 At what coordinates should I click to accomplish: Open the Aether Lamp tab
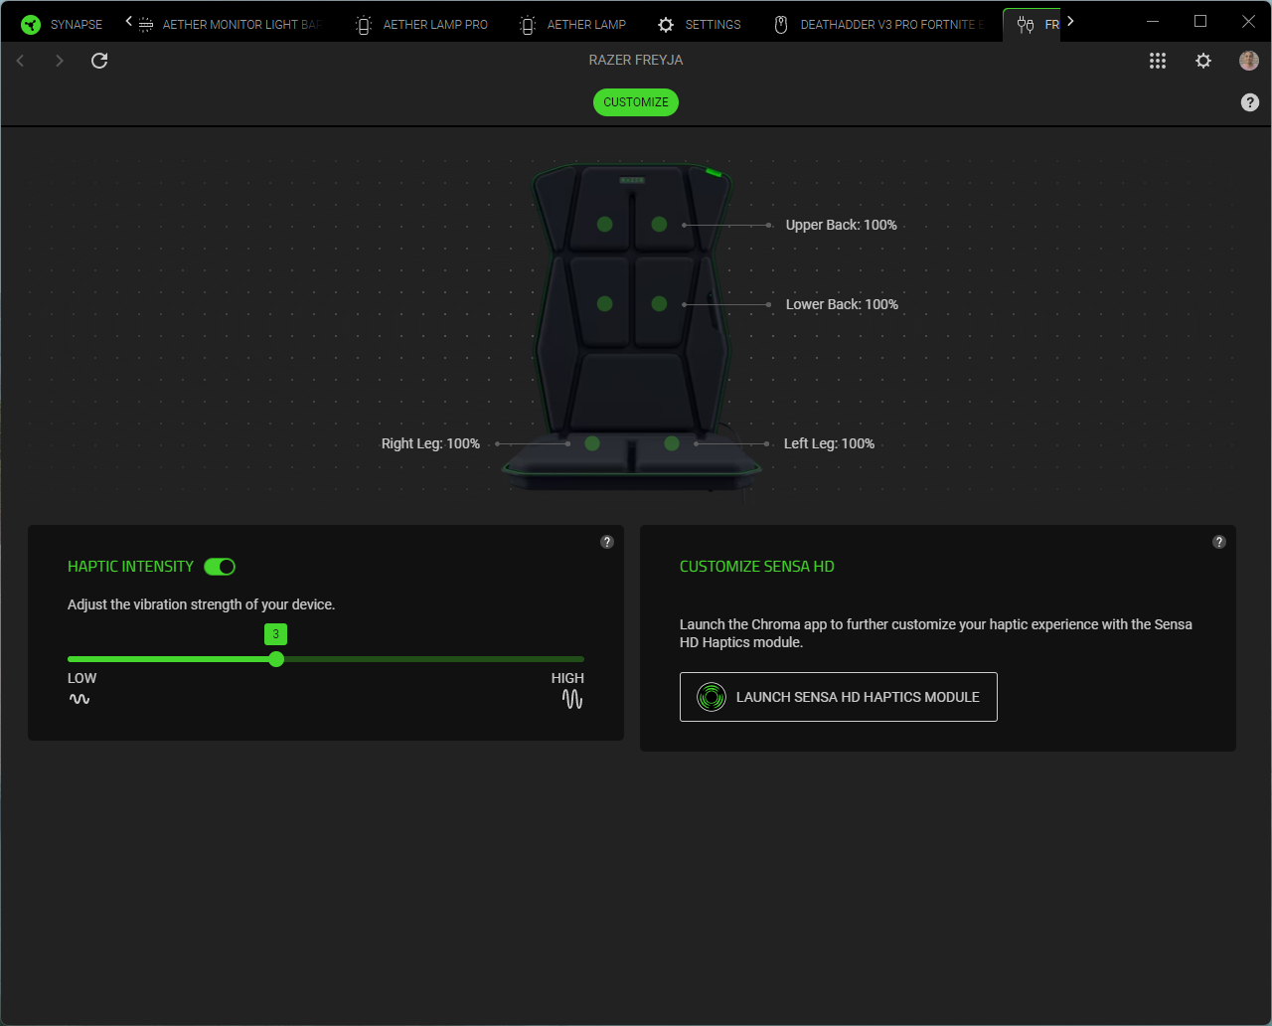tap(573, 24)
